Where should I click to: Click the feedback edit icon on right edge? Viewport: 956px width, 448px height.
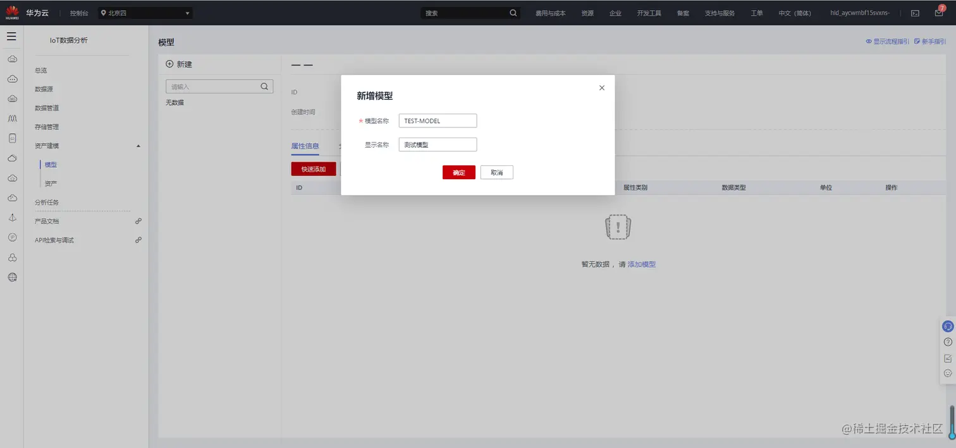tap(948, 358)
